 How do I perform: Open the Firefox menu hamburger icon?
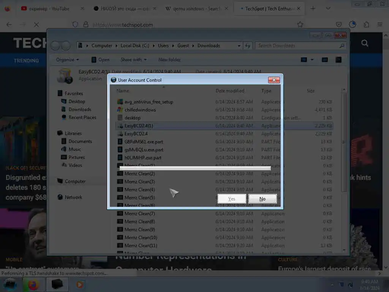pos(380,24)
